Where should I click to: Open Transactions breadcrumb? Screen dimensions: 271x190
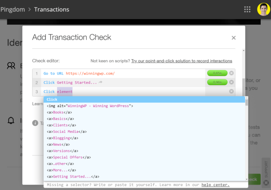coord(52,9)
